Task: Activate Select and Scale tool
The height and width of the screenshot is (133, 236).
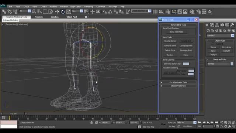Action: (x=68, y=11)
